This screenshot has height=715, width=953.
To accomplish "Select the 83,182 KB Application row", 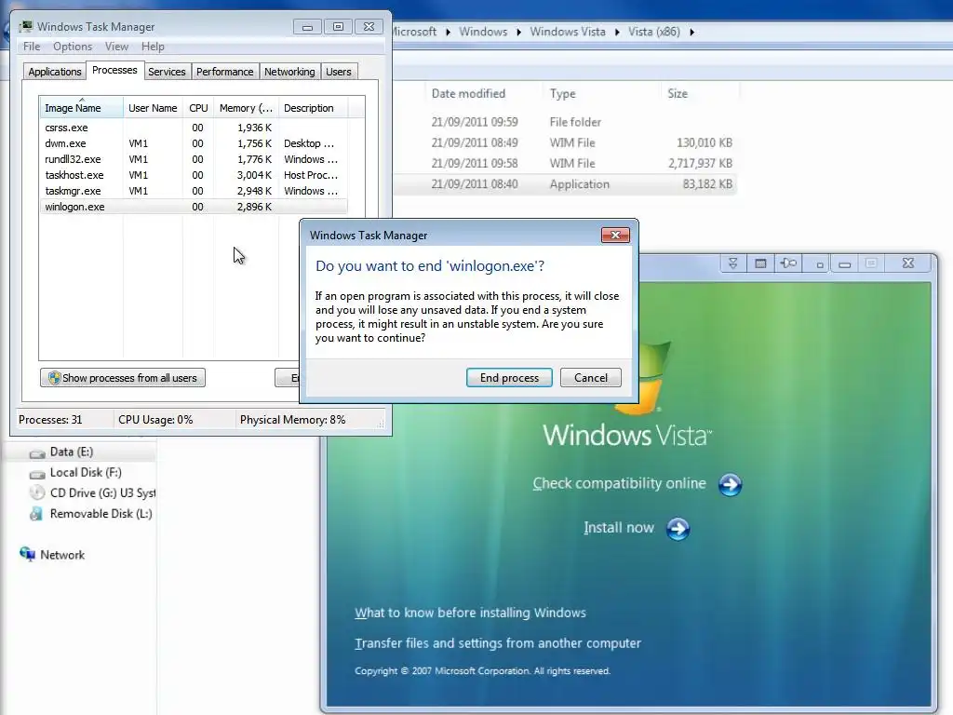I will (565, 184).
